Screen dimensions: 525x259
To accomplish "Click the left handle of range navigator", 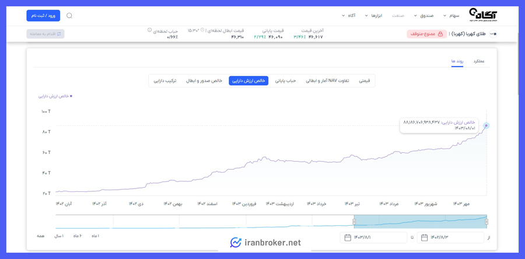I will click(x=354, y=222).
